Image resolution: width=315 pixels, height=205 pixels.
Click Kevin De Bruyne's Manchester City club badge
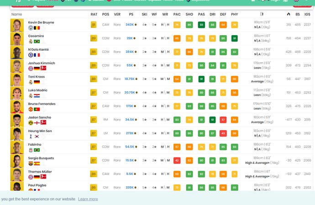pyautogui.click(x=31, y=28)
